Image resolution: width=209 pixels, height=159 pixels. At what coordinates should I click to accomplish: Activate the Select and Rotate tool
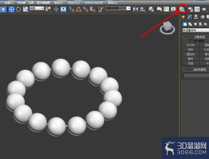pos(18,9)
